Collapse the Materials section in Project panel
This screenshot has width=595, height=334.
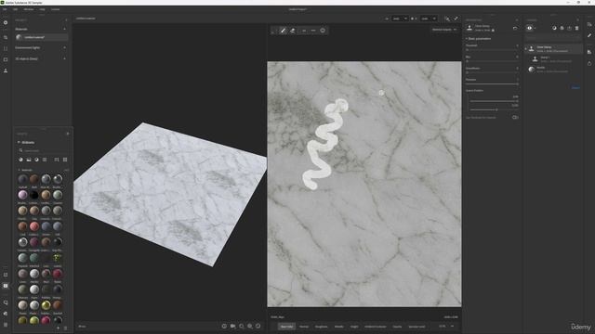point(64,29)
